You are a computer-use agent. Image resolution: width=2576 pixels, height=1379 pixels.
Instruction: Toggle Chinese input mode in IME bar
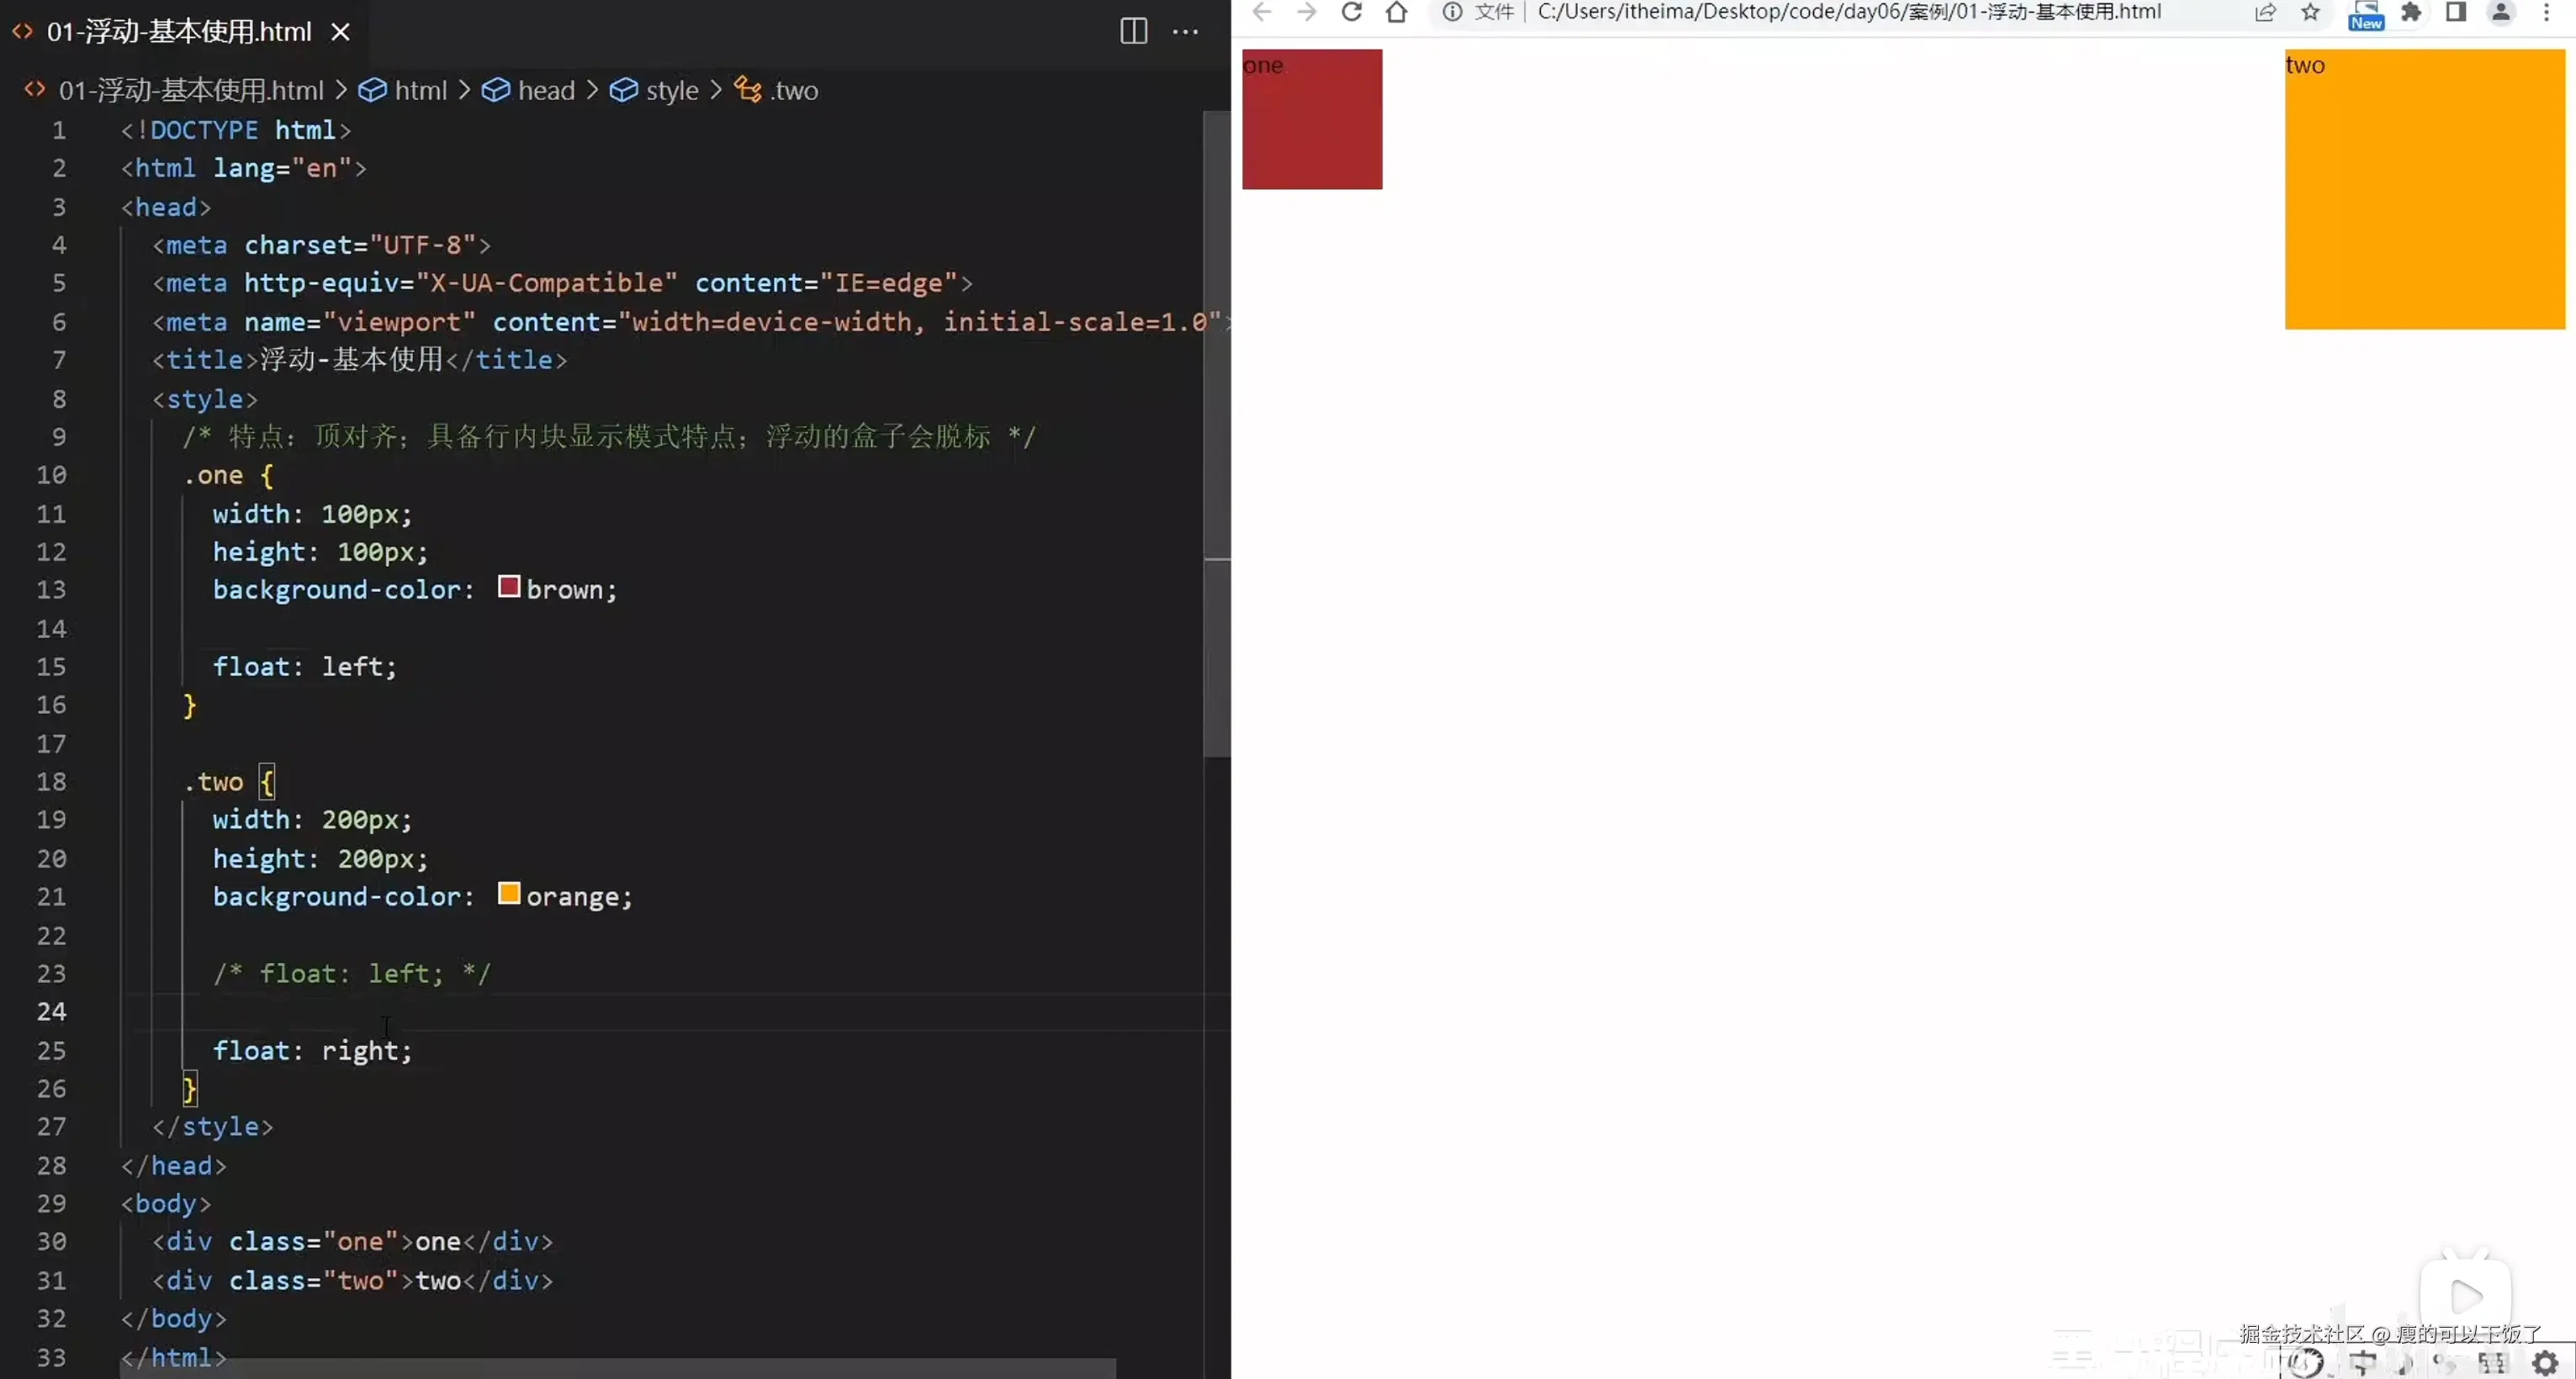(2363, 1362)
